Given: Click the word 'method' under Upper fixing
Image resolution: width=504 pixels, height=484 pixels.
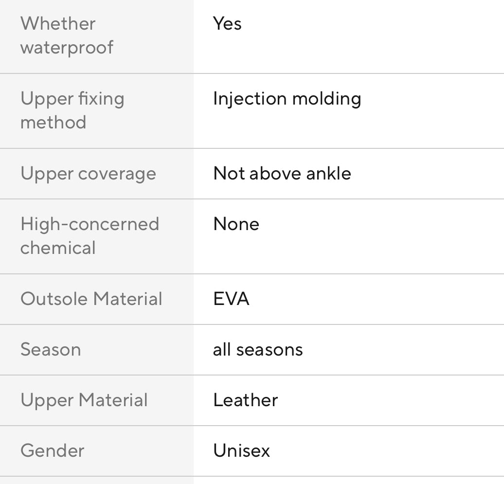Looking at the screenshot, I should [x=54, y=123].
